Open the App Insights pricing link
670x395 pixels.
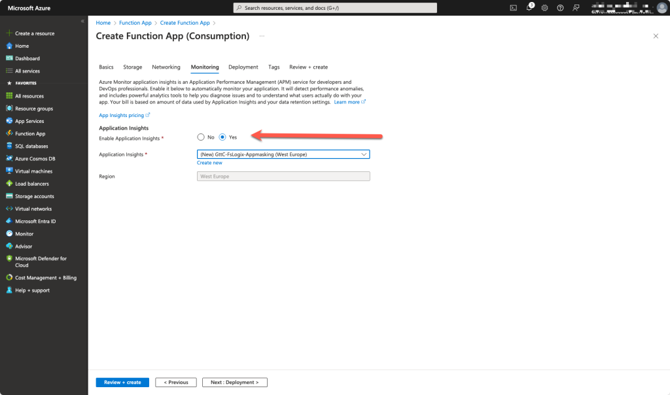click(x=124, y=115)
